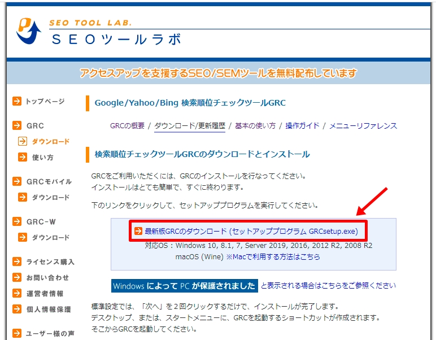Click 'Windows によって PC が保護されました' banner
The image size is (436, 340).
185,286
